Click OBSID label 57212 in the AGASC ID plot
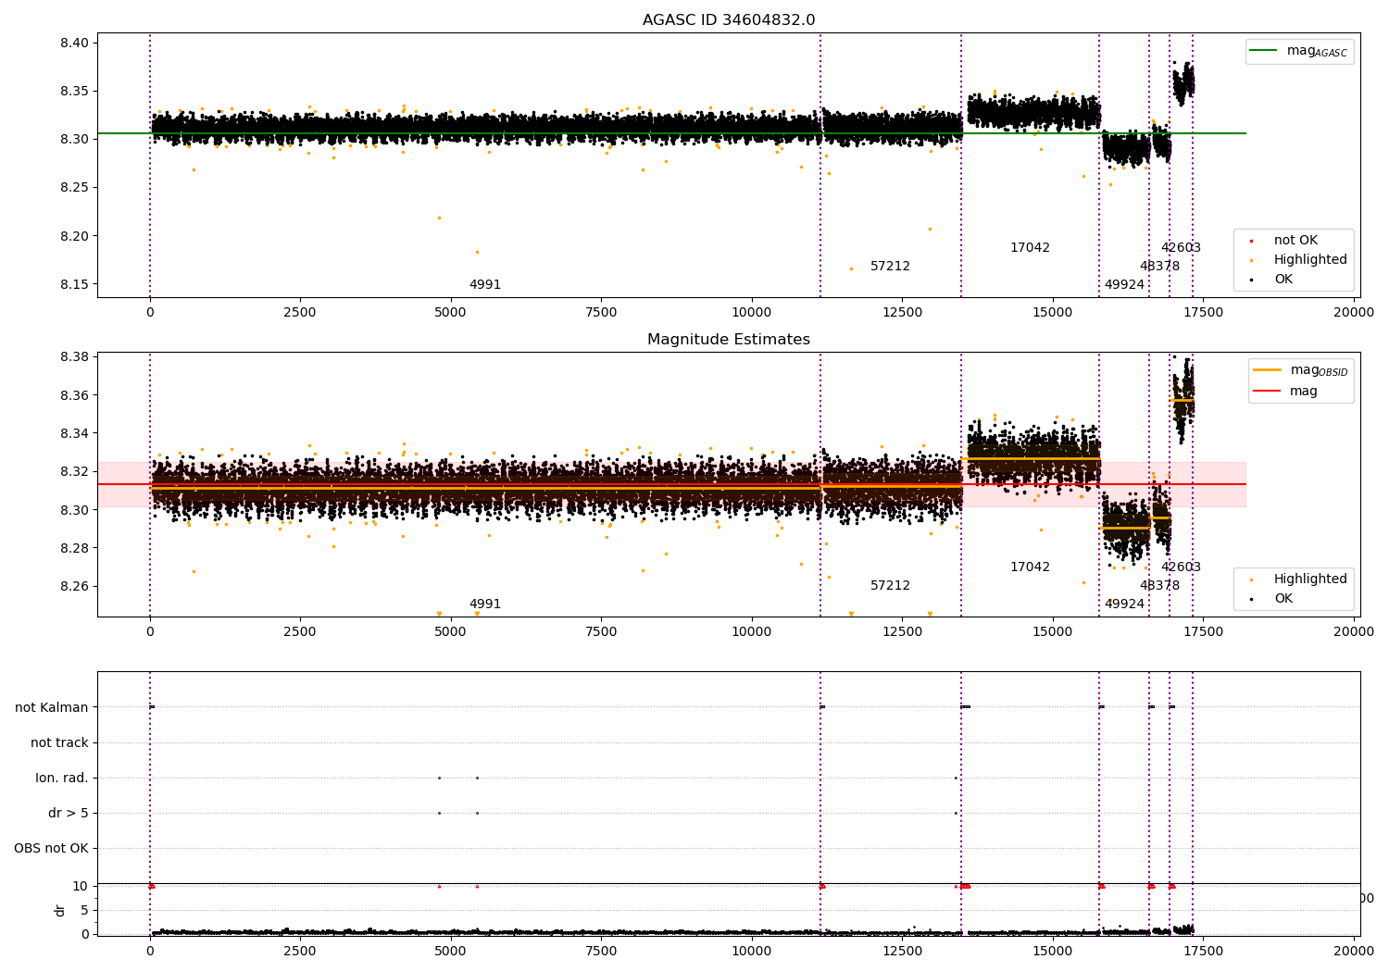The width and height of the screenshot is (1389, 972). [890, 267]
